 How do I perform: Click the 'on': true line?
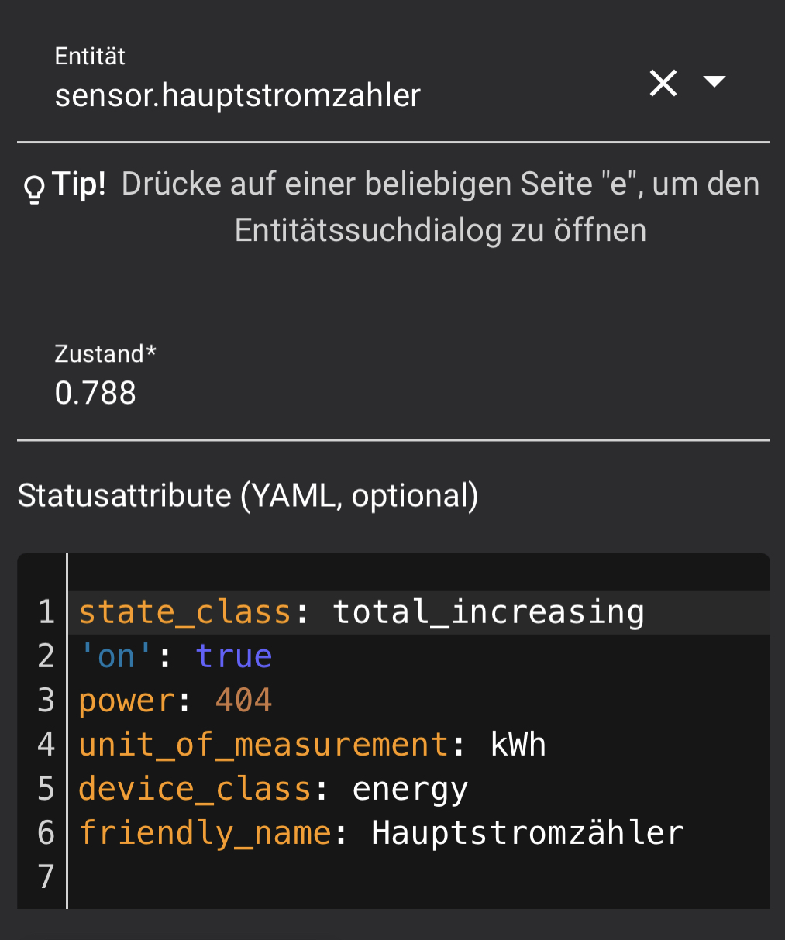click(x=175, y=656)
